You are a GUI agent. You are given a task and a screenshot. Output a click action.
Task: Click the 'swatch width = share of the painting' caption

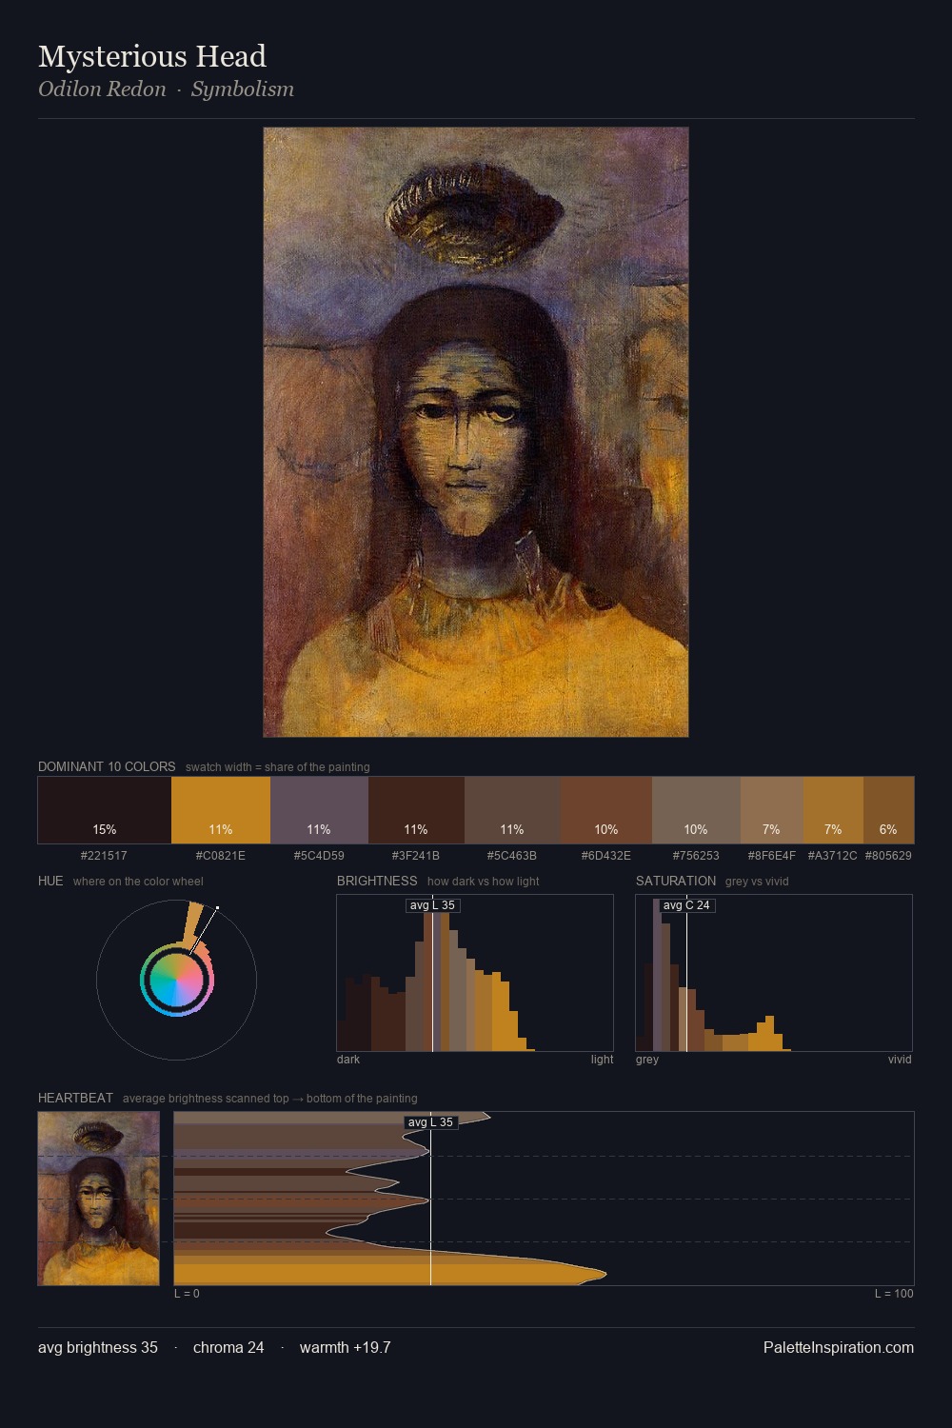278,767
